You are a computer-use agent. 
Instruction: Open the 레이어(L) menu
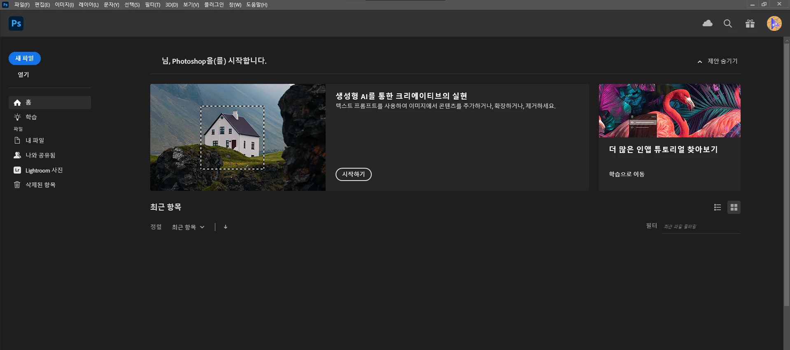[89, 5]
